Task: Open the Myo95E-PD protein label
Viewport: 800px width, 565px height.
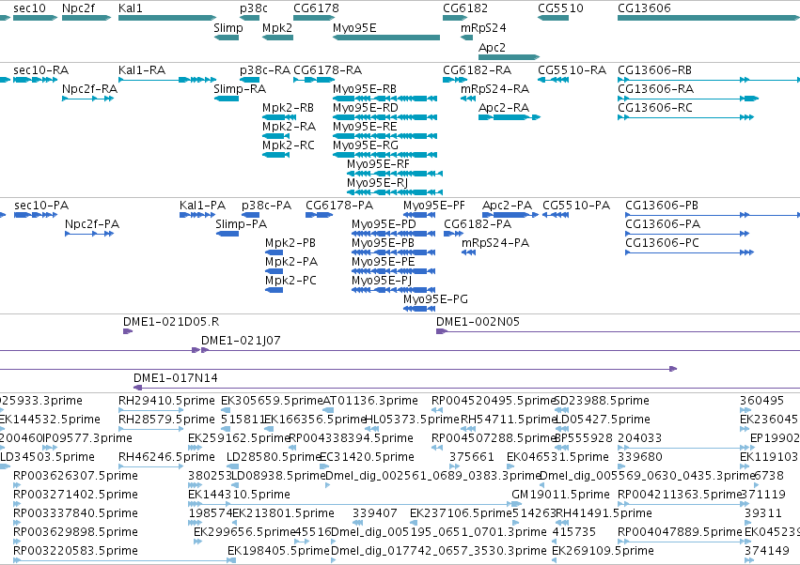Action: pyautogui.click(x=384, y=224)
